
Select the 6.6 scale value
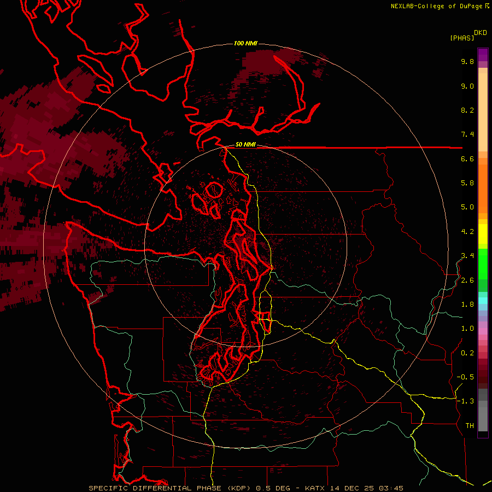pyautogui.click(x=467, y=159)
